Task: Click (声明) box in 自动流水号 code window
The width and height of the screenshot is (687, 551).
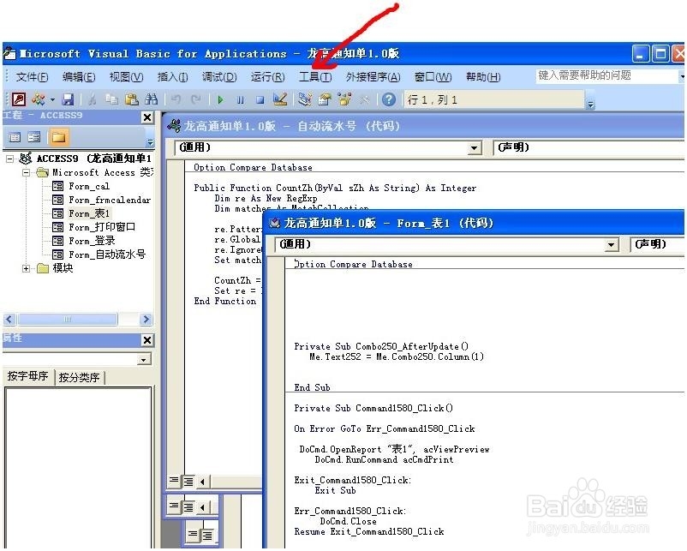Action: click(x=588, y=147)
